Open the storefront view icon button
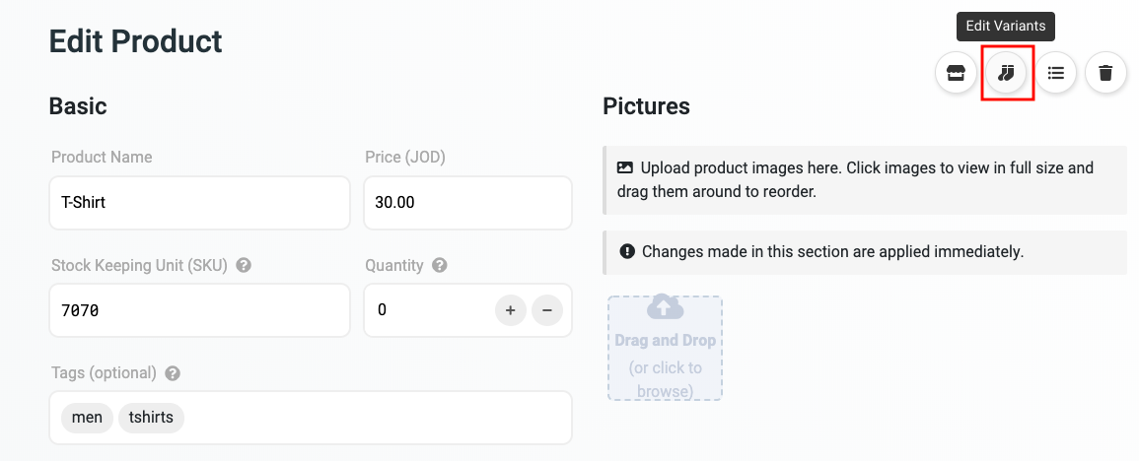 point(956,73)
